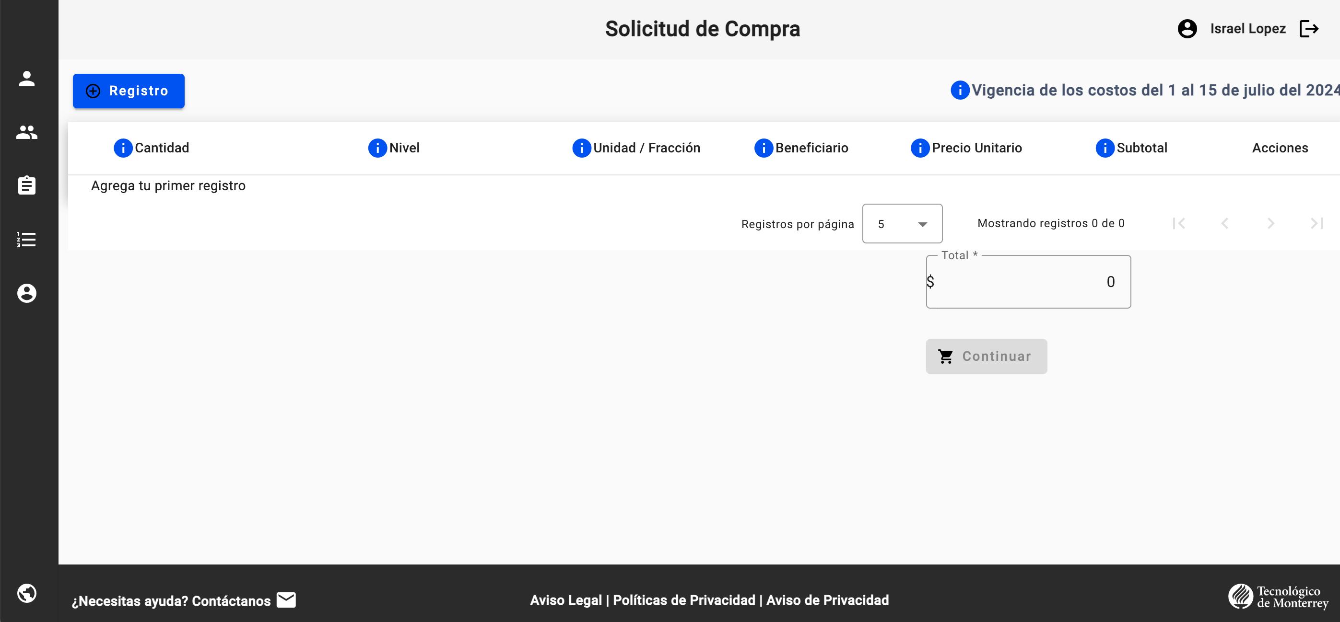Click info icon beside Precio Unitario
This screenshot has width=1340, height=622.
(x=920, y=148)
